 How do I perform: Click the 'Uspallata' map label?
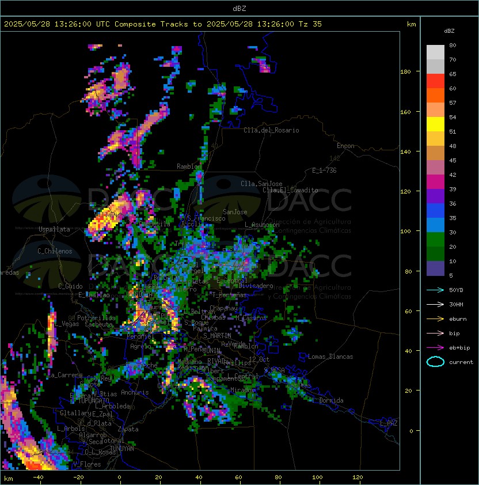click(x=54, y=229)
